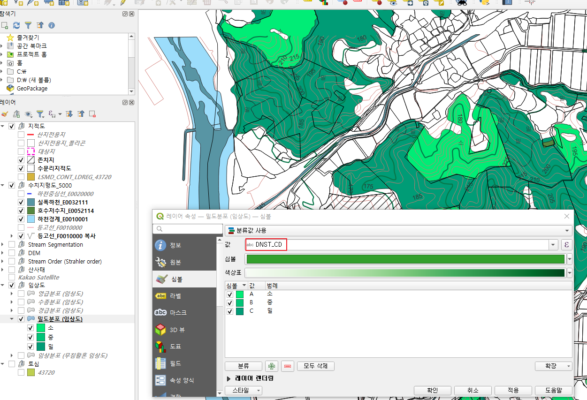Switch to the 라벨 labels tab

coord(184,296)
